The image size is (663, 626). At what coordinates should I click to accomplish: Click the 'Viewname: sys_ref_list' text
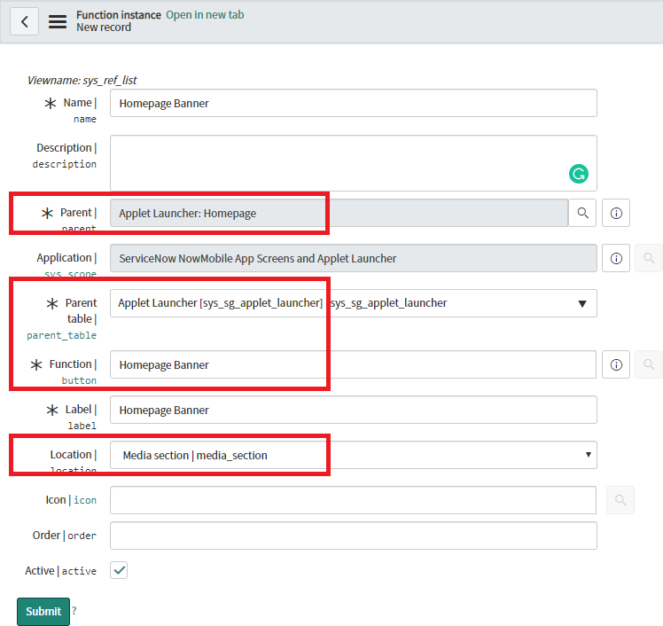82,80
